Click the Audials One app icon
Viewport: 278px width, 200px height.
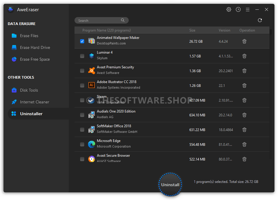(92, 115)
